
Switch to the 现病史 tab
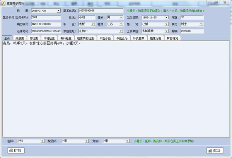[20, 39]
